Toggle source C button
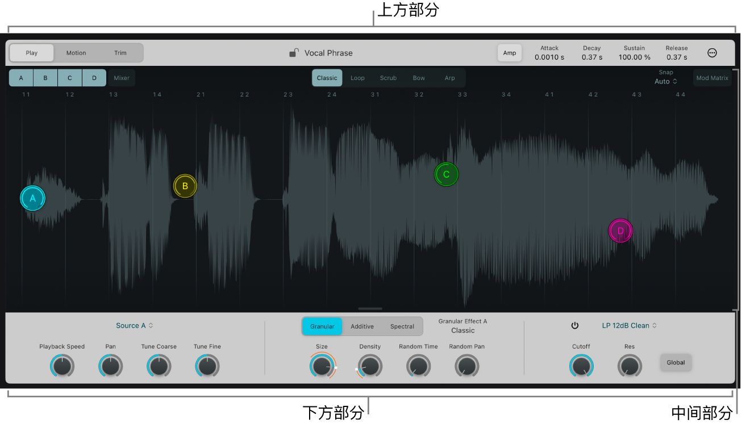 point(70,78)
